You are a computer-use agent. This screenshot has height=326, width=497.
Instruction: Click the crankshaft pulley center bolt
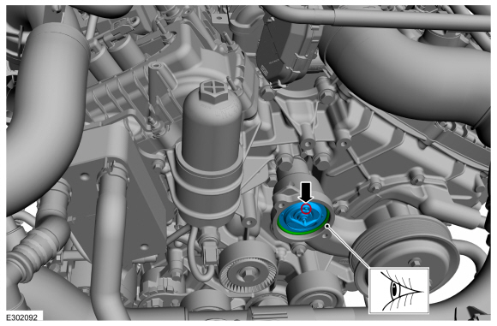(415, 262)
